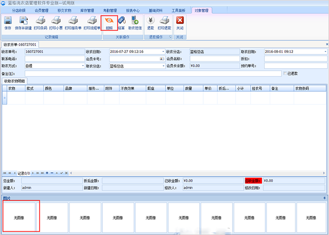Screen dimensions: 329x235
Task: Select the 收取衣物明细 detail tab
Action: tap(15, 81)
